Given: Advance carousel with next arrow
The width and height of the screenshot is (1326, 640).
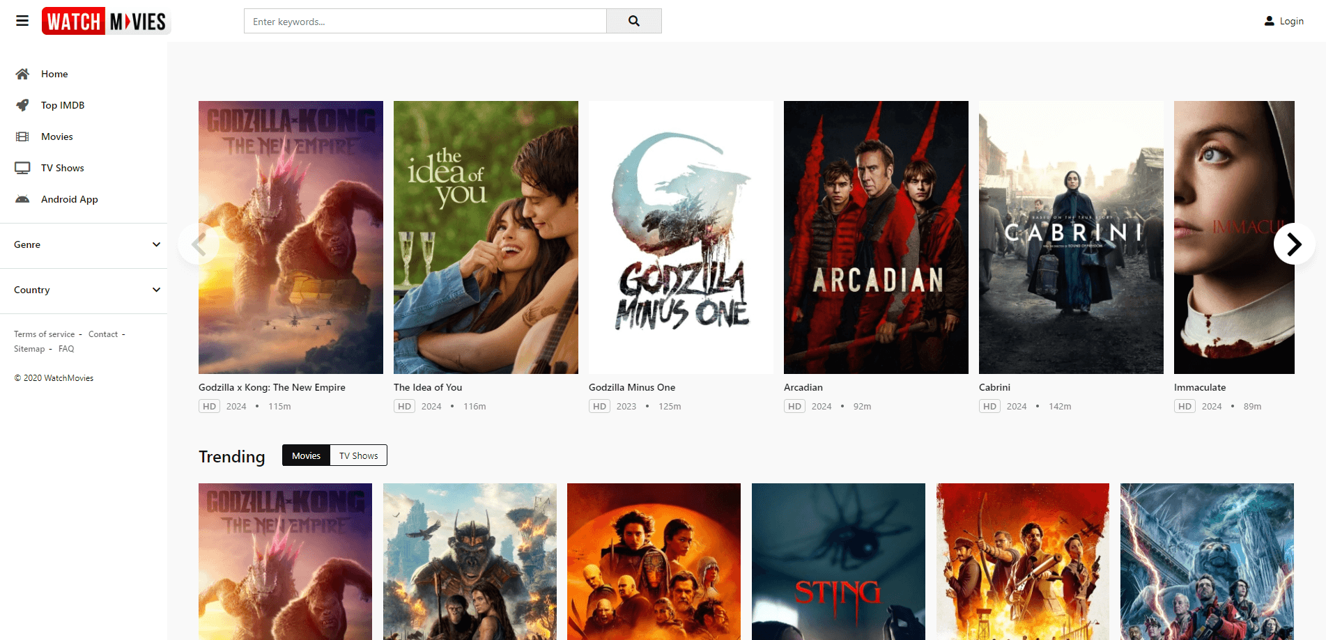Looking at the screenshot, I should click(x=1294, y=244).
